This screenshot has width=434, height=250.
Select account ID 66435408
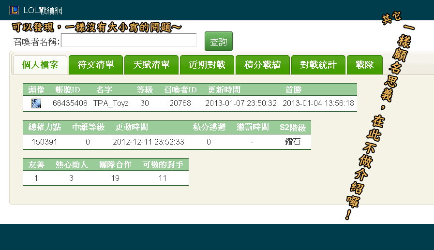pos(70,103)
